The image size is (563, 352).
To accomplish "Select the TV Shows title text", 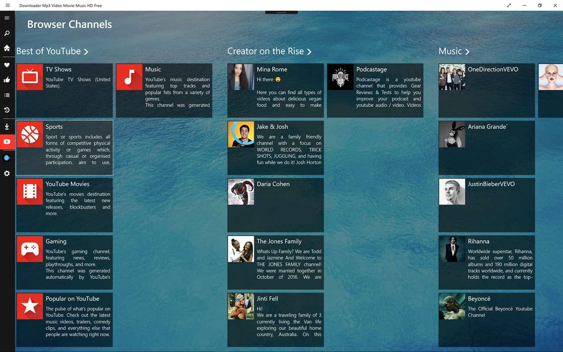I will click(x=59, y=70).
